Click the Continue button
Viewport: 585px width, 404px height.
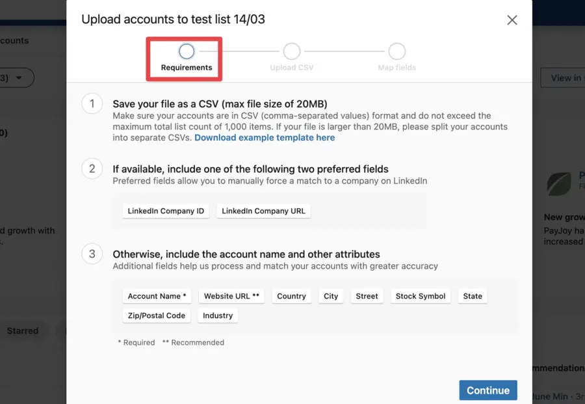[x=488, y=390]
